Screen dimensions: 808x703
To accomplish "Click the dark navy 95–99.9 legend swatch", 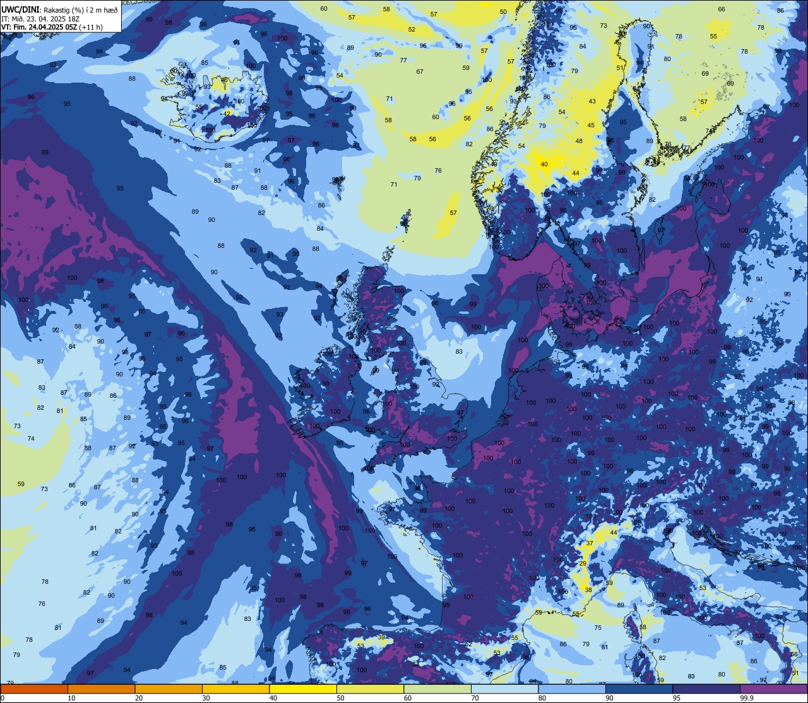I will [x=706, y=688].
